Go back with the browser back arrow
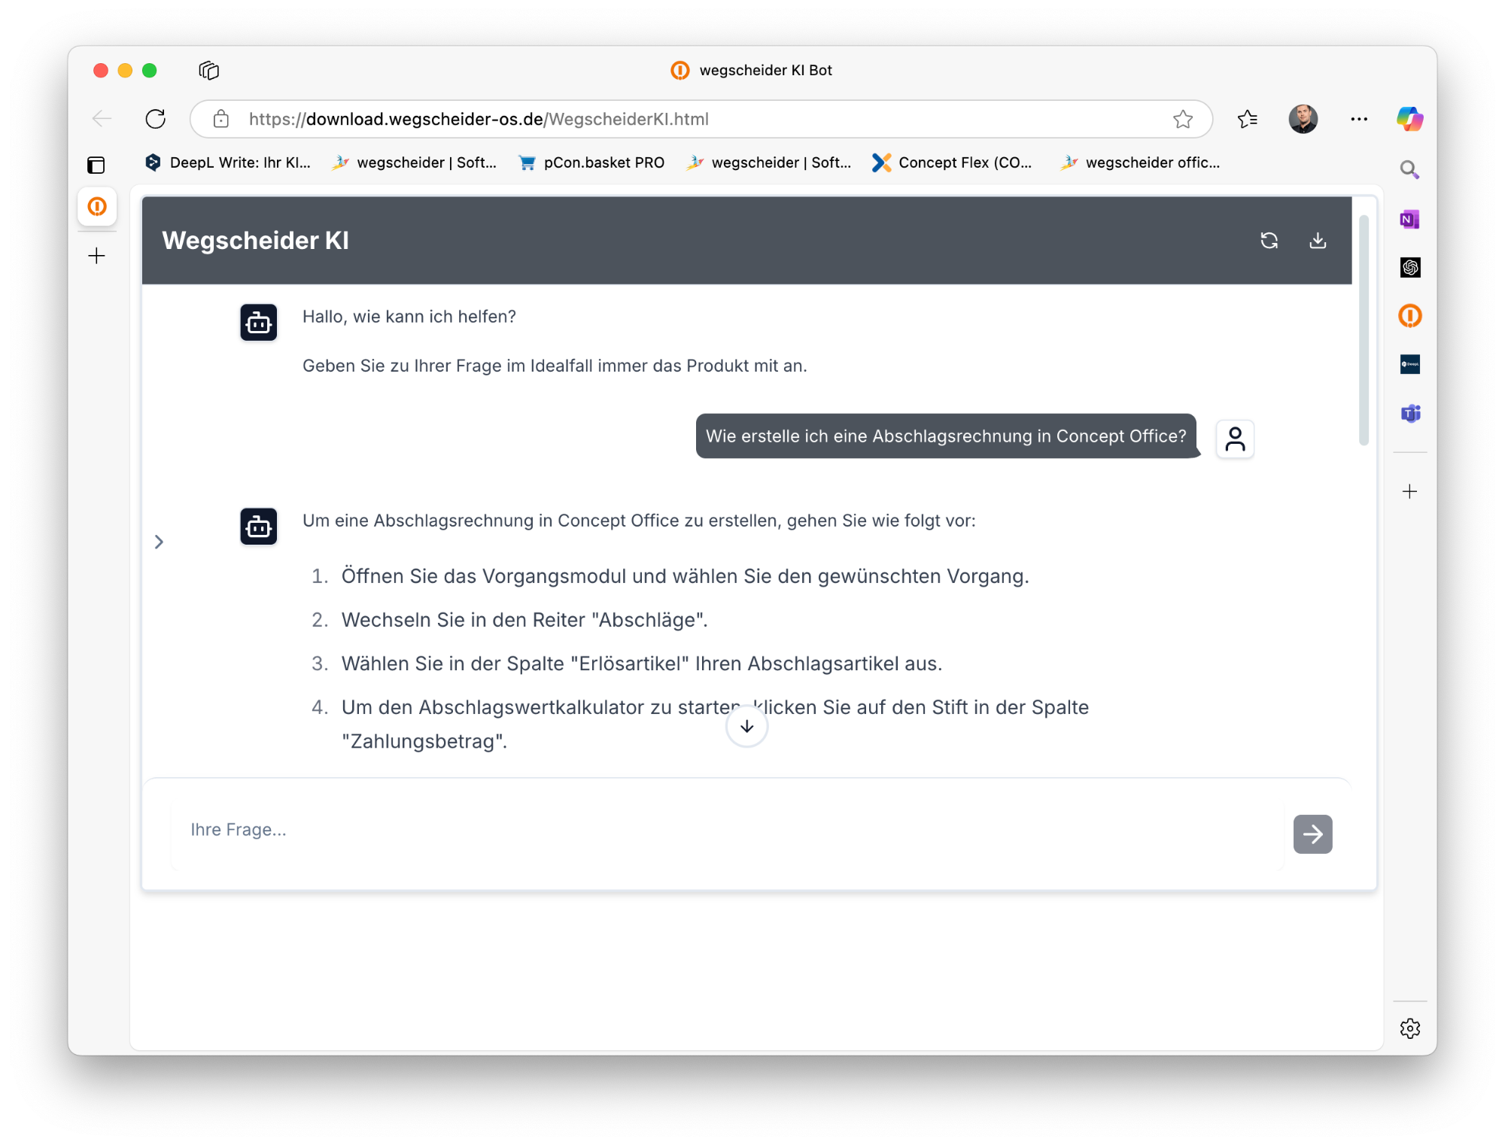The height and width of the screenshot is (1145, 1505). [102, 119]
